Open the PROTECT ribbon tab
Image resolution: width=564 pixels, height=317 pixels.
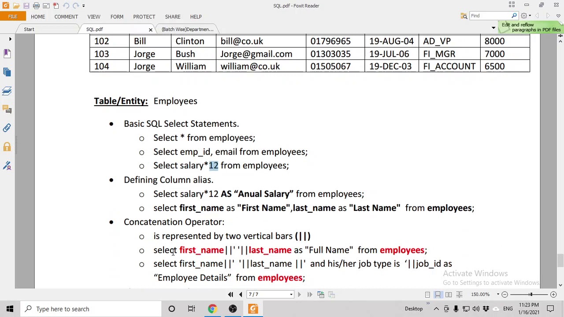pyautogui.click(x=144, y=17)
